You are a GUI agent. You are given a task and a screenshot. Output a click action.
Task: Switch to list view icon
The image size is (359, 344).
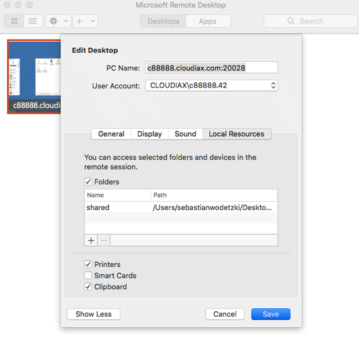pyautogui.click(x=33, y=21)
